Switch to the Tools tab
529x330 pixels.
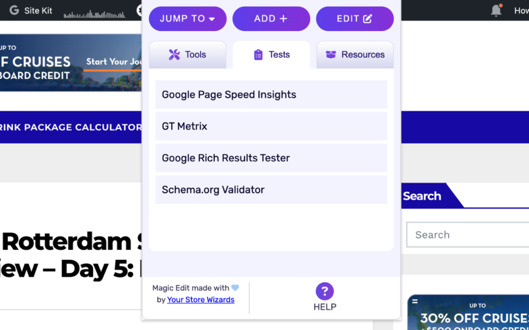pos(188,55)
